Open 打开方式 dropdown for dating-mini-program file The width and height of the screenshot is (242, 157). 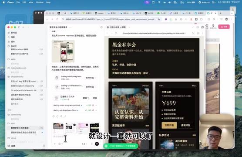click(x=91, y=78)
